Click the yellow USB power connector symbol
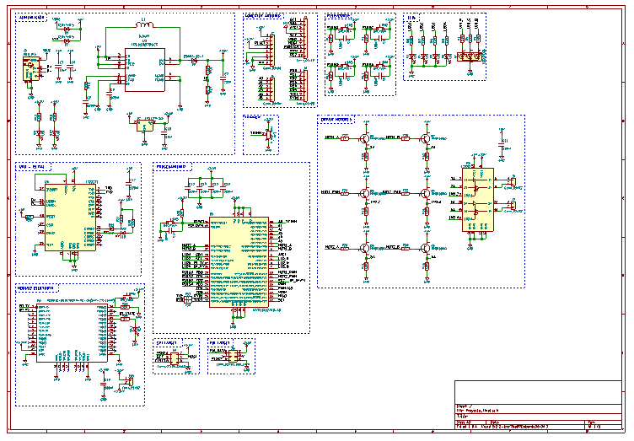The image size is (634, 441). (x=31, y=68)
